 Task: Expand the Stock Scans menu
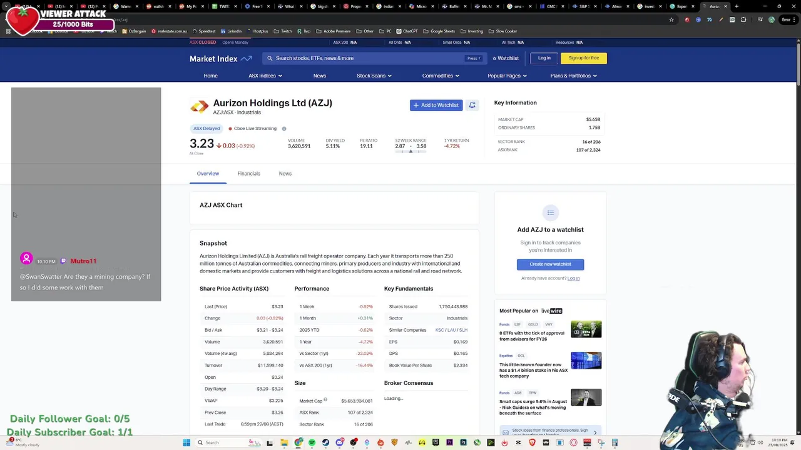(x=374, y=76)
